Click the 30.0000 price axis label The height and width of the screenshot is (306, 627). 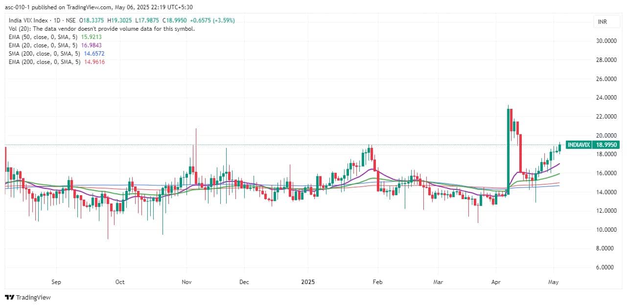tap(605, 41)
